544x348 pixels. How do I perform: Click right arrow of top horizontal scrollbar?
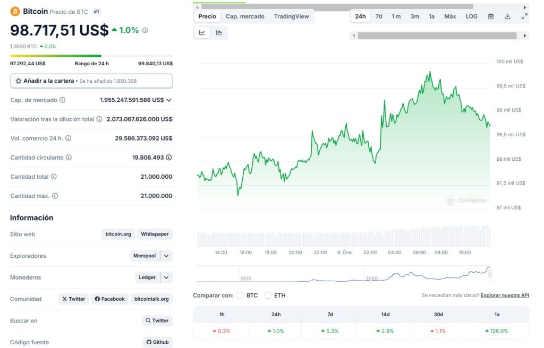click(x=525, y=7)
